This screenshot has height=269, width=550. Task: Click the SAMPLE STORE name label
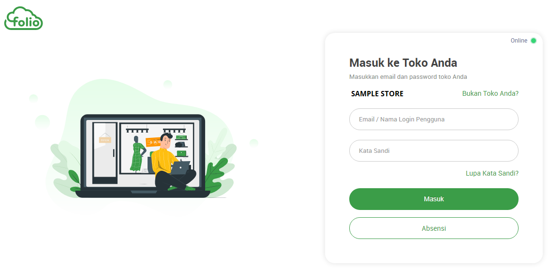point(377,94)
